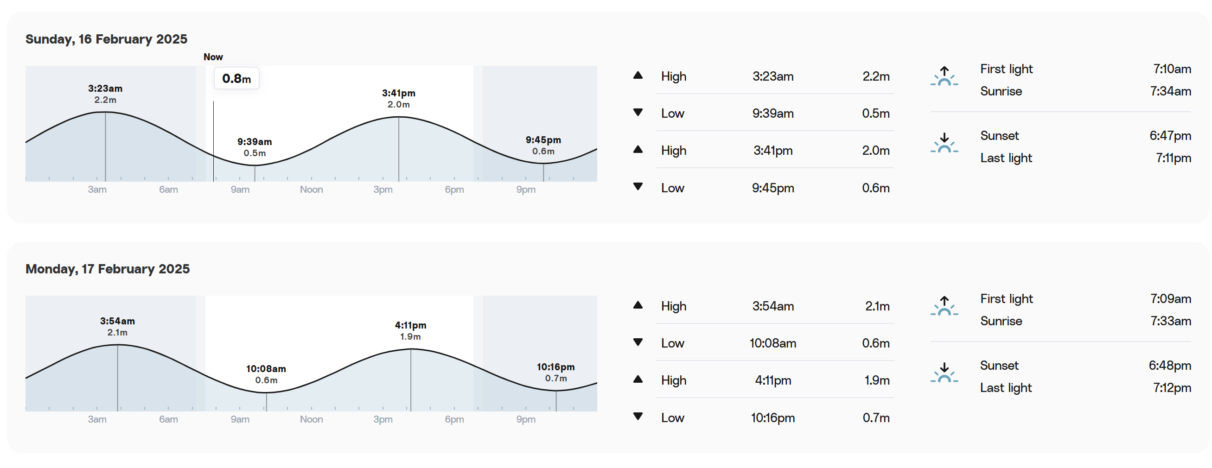Click the Now 0.8m tide indicator
This screenshot has width=1212, height=468.
pyautogui.click(x=236, y=78)
